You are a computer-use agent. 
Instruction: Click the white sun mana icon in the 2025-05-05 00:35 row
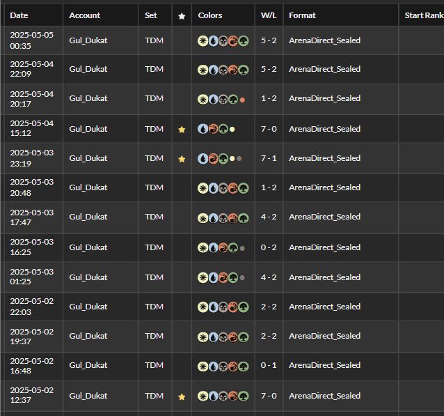pos(203,41)
